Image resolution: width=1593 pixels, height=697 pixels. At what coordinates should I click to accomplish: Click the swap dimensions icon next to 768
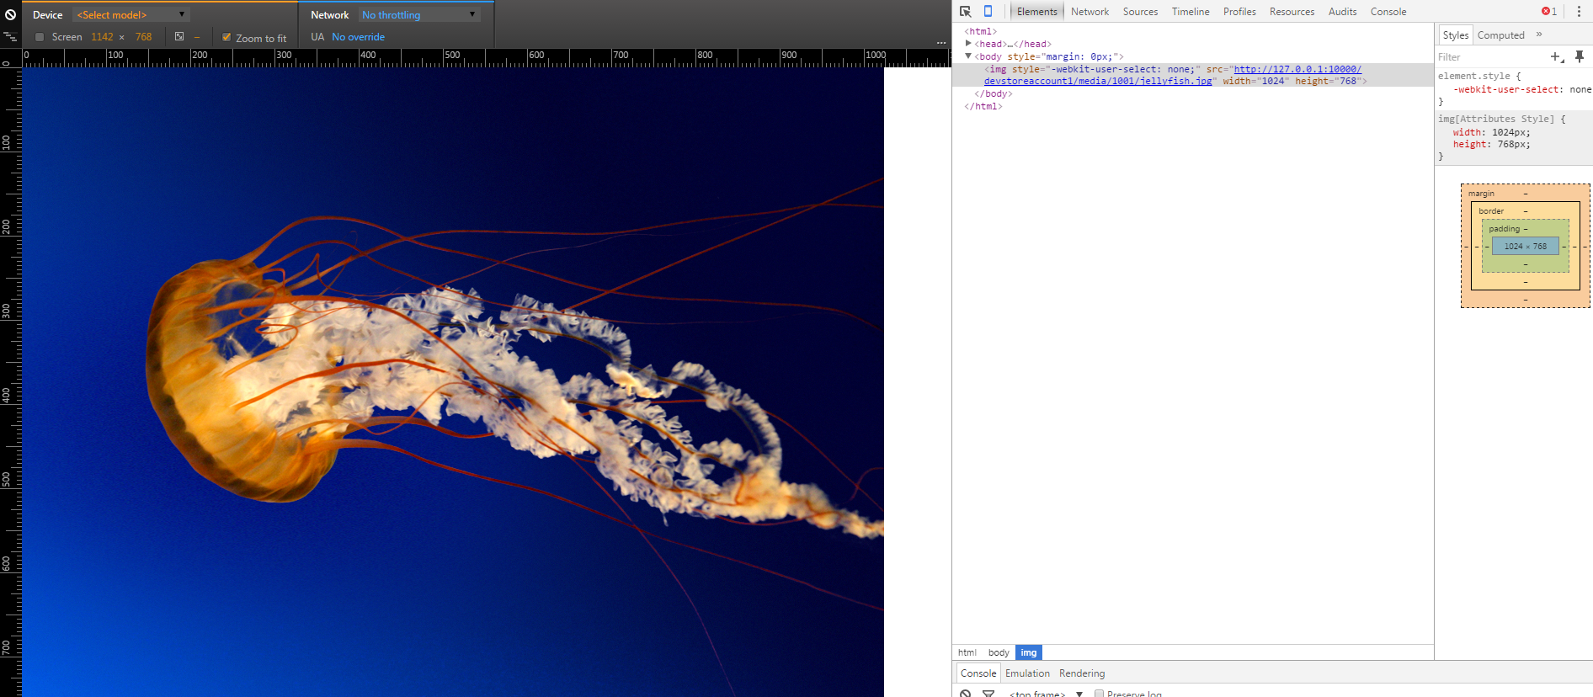179,36
